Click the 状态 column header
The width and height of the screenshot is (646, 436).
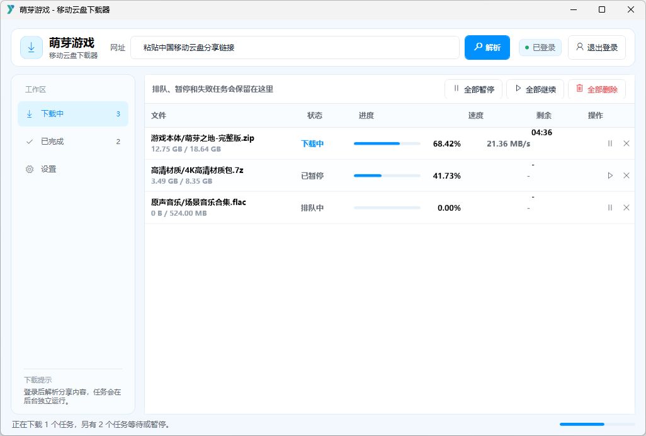(x=315, y=116)
